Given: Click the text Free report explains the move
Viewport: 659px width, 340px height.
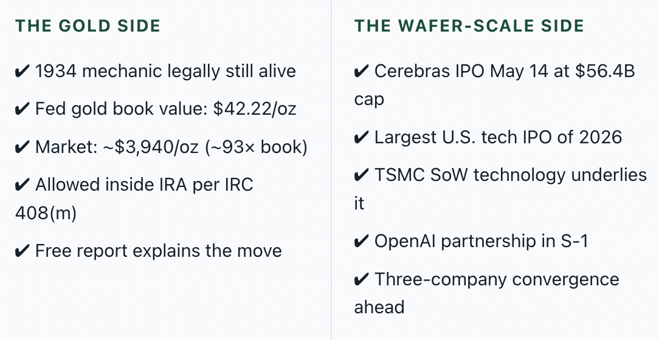Looking at the screenshot, I should (159, 251).
